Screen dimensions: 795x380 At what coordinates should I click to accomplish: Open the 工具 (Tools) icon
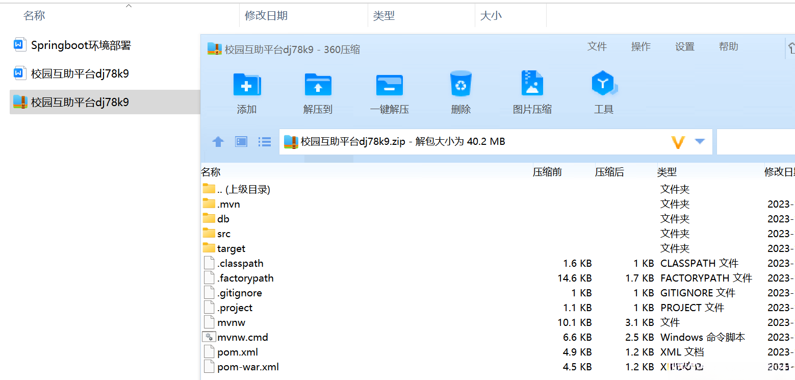[x=604, y=83]
